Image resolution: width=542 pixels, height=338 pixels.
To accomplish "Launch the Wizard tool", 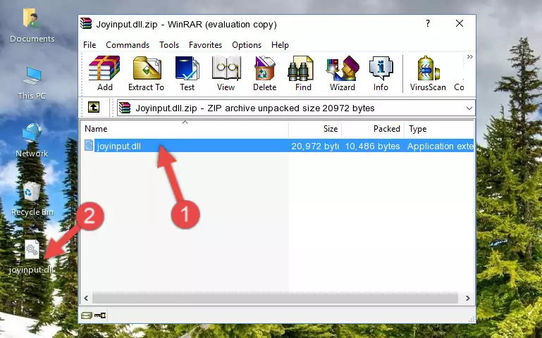I will click(343, 73).
